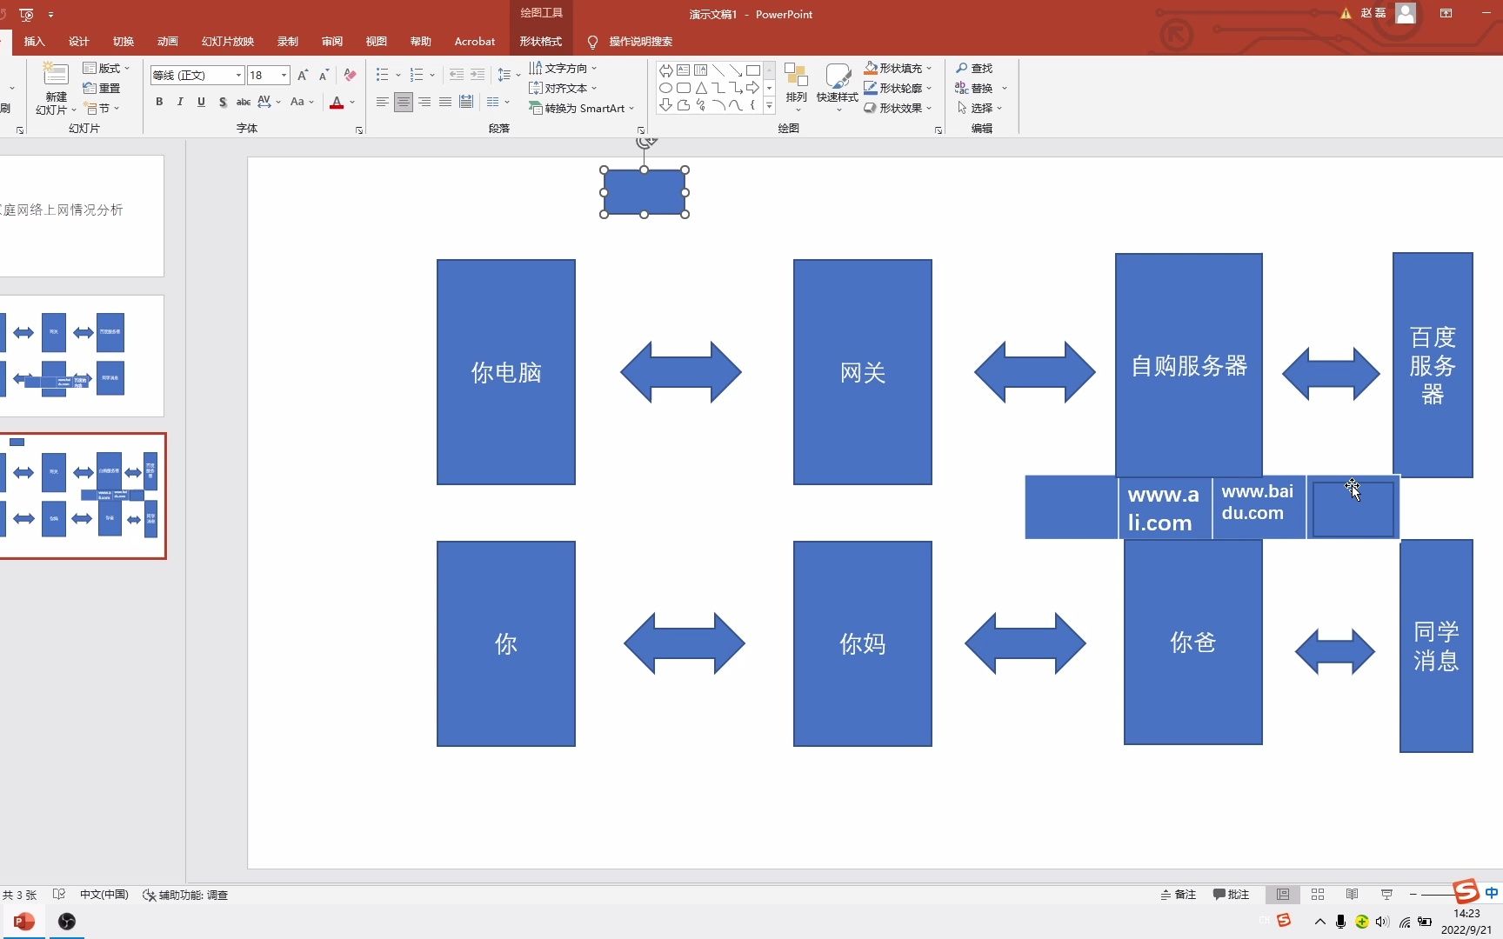Open the character spacing AV dropdown
The image size is (1503, 939).
269,102
